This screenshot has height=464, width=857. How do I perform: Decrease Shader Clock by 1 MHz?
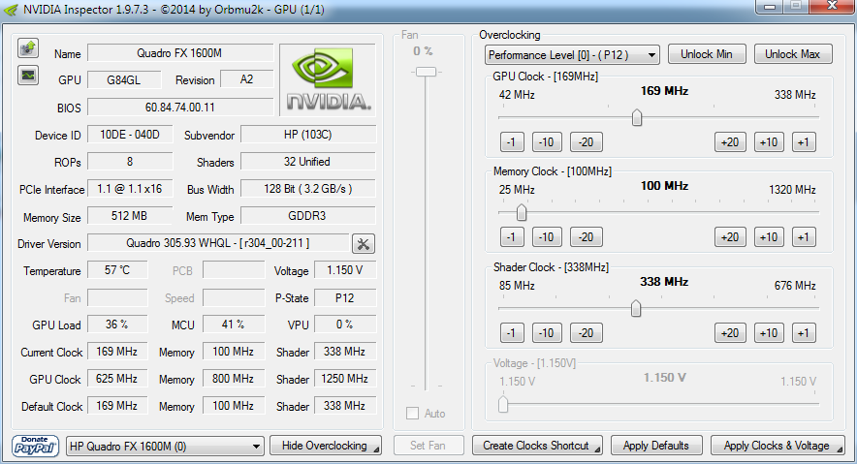pyautogui.click(x=512, y=333)
